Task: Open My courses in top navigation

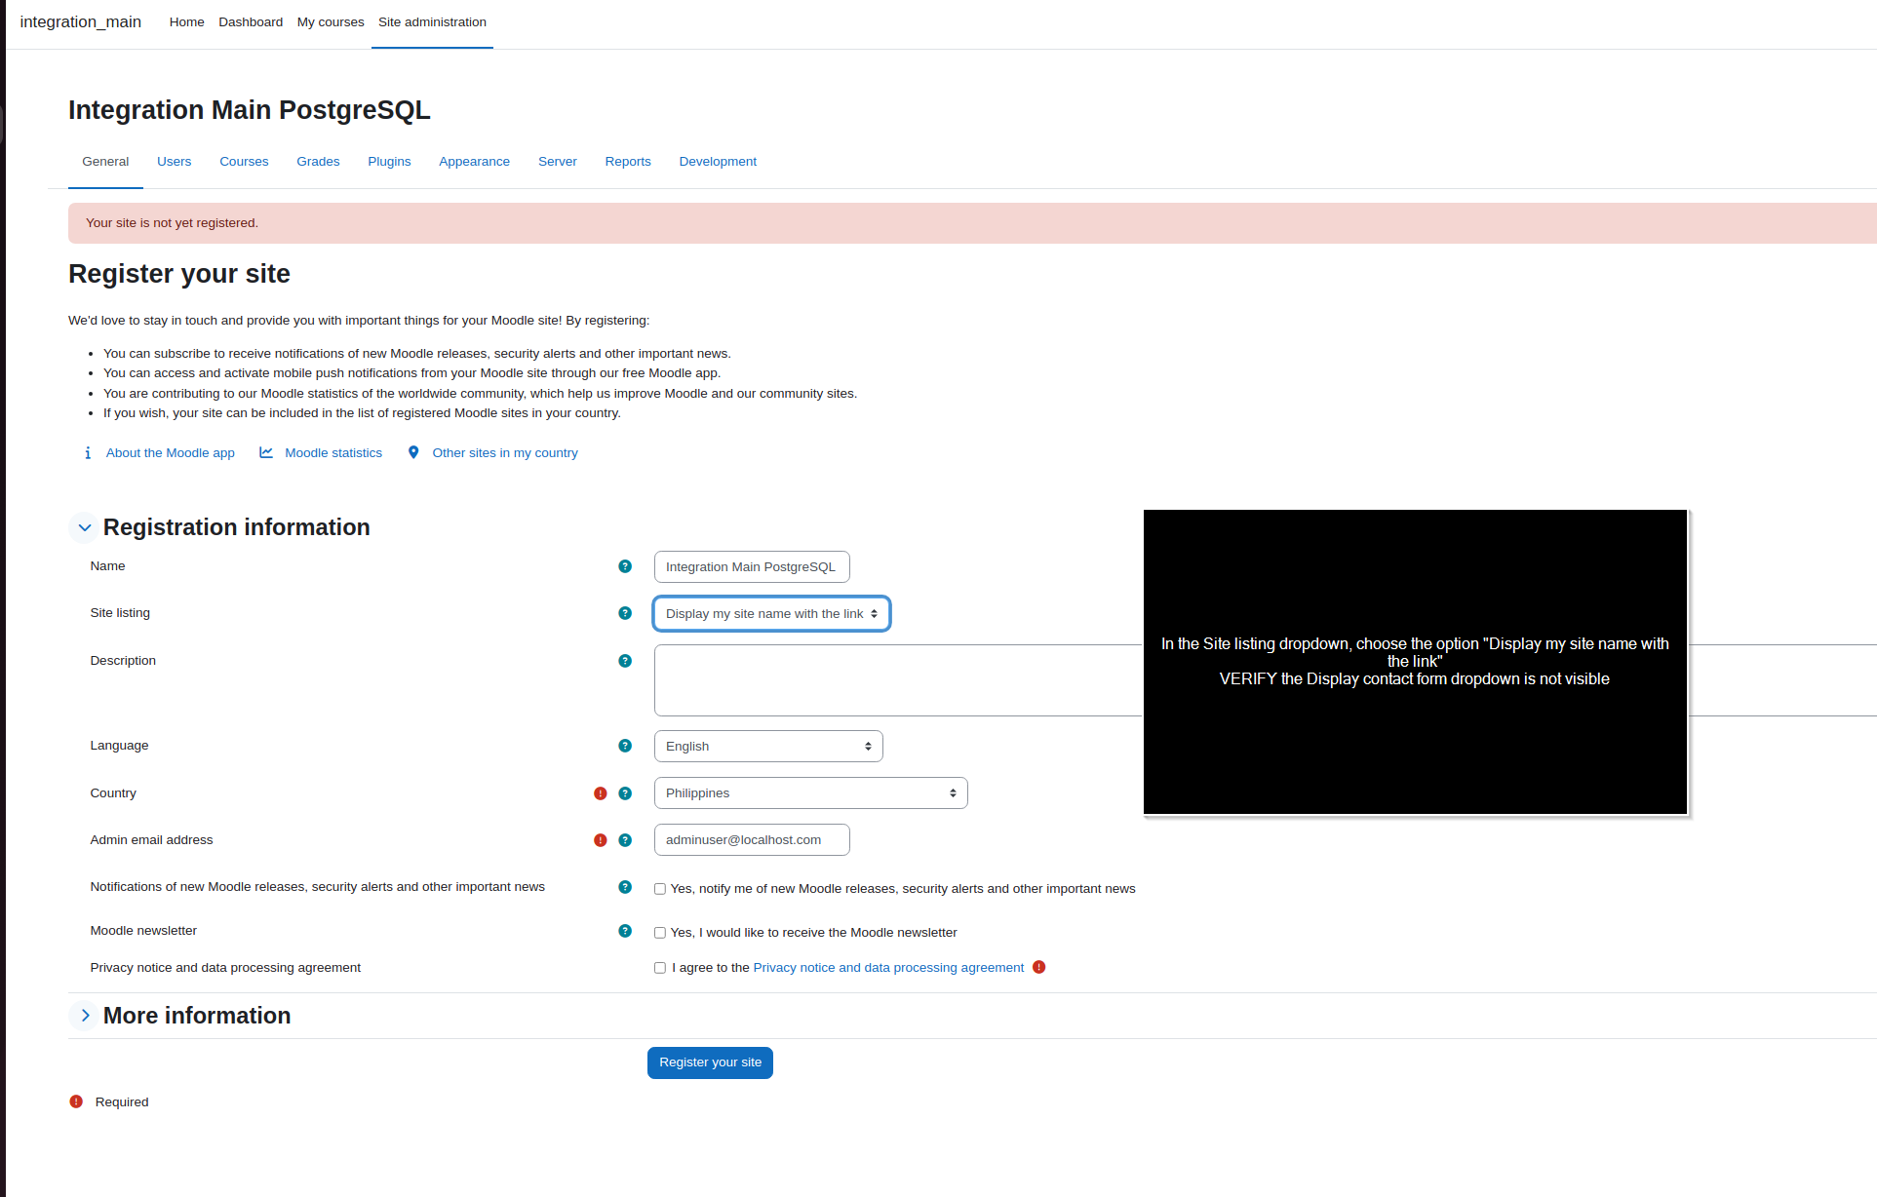Action: pos(331,22)
